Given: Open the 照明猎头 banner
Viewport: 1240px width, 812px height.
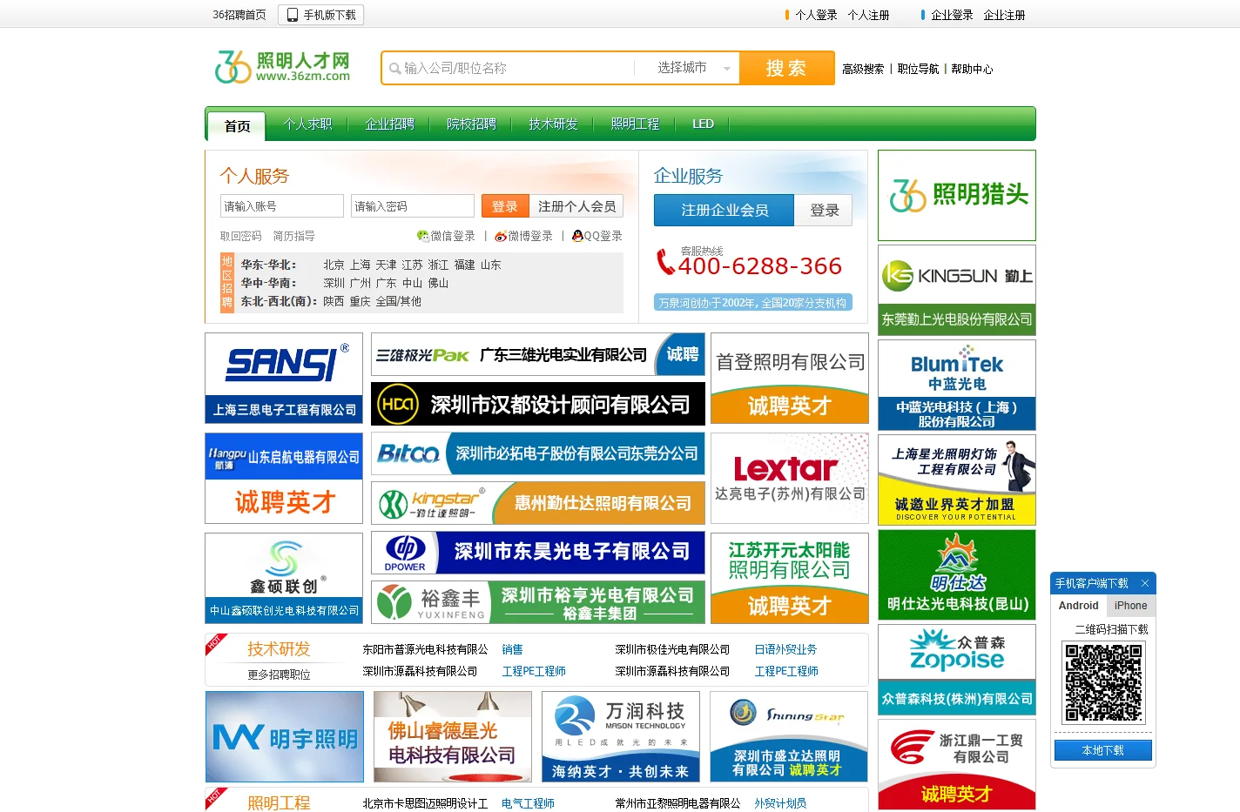Looking at the screenshot, I should click(x=957, y=195).
